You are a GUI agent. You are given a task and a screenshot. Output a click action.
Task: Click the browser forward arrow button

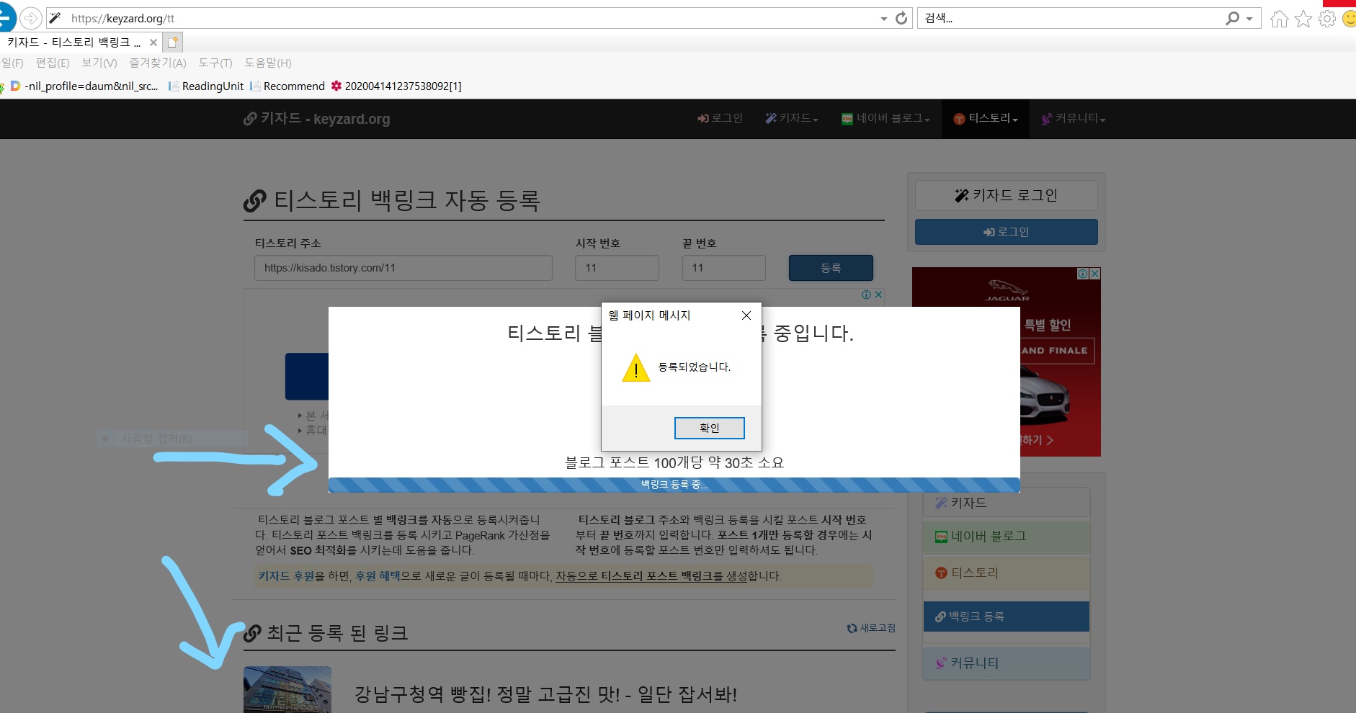(30, 18)
